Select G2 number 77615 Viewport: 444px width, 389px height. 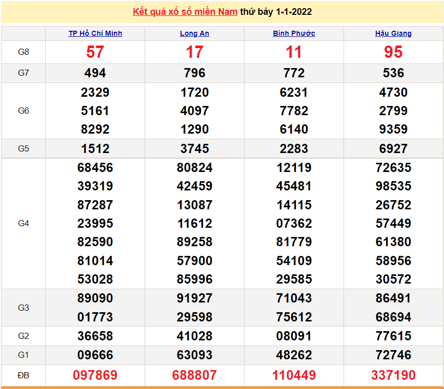(393, 336)
